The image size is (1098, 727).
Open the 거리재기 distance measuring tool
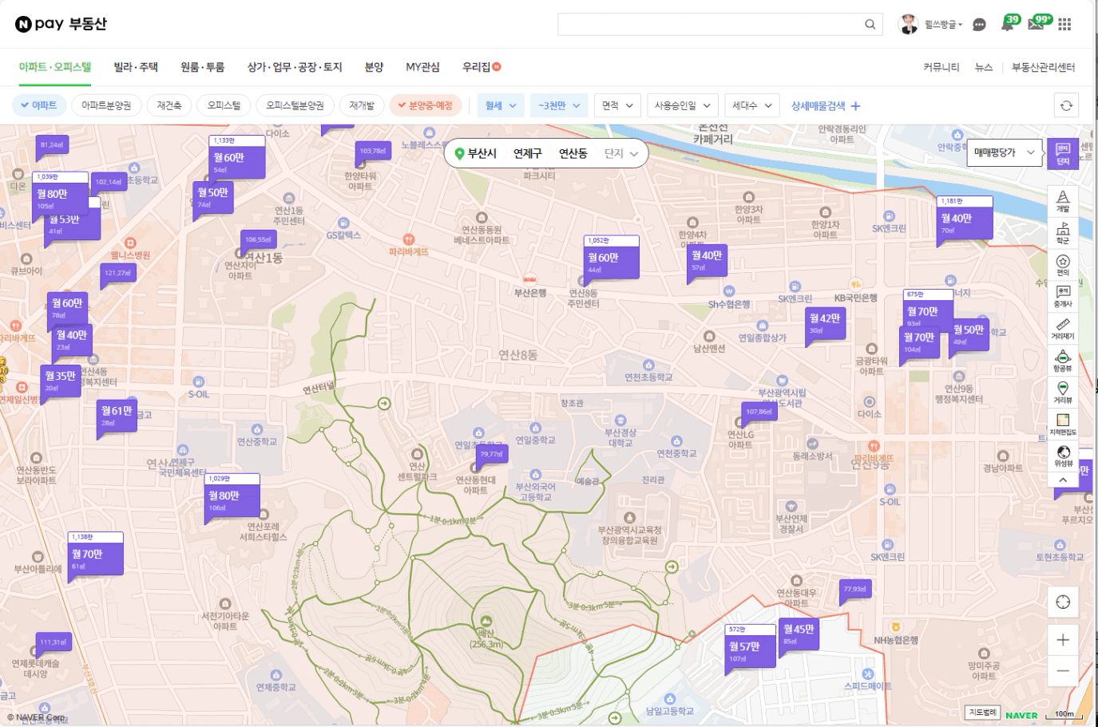(x=1062, y=328)
